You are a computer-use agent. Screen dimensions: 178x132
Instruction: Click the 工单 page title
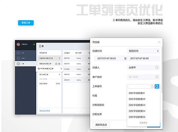point(41,46)
